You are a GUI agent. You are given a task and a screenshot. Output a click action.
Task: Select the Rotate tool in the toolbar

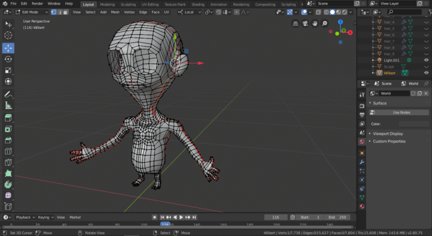[x=8, y=59]
